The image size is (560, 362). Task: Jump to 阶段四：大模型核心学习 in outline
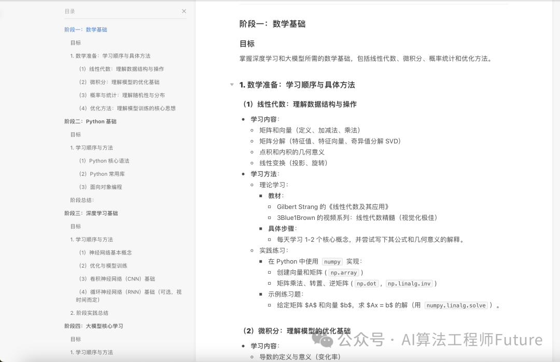tap(93, 326)
